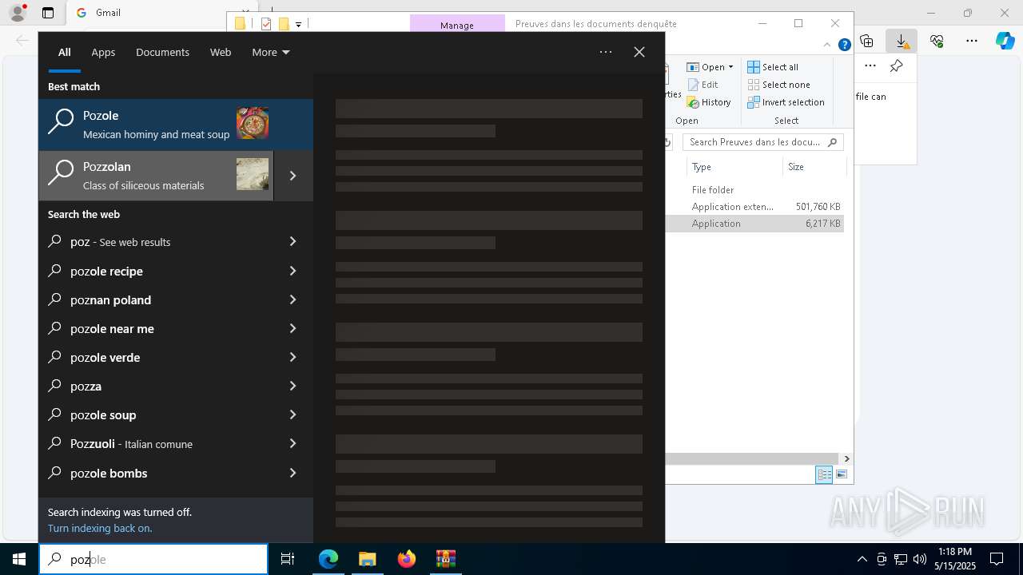
Task: Sort by the Type column header
Action: pyautogui.click(x=734, y=167)
